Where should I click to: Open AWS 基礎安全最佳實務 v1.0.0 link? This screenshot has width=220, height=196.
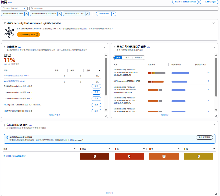pos(16,76)
